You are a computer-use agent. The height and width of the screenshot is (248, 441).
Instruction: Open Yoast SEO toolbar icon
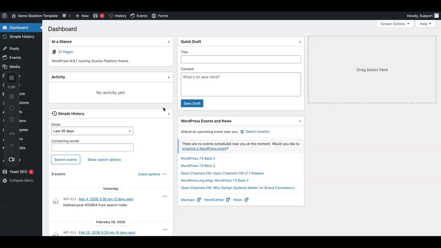point(95,16)
